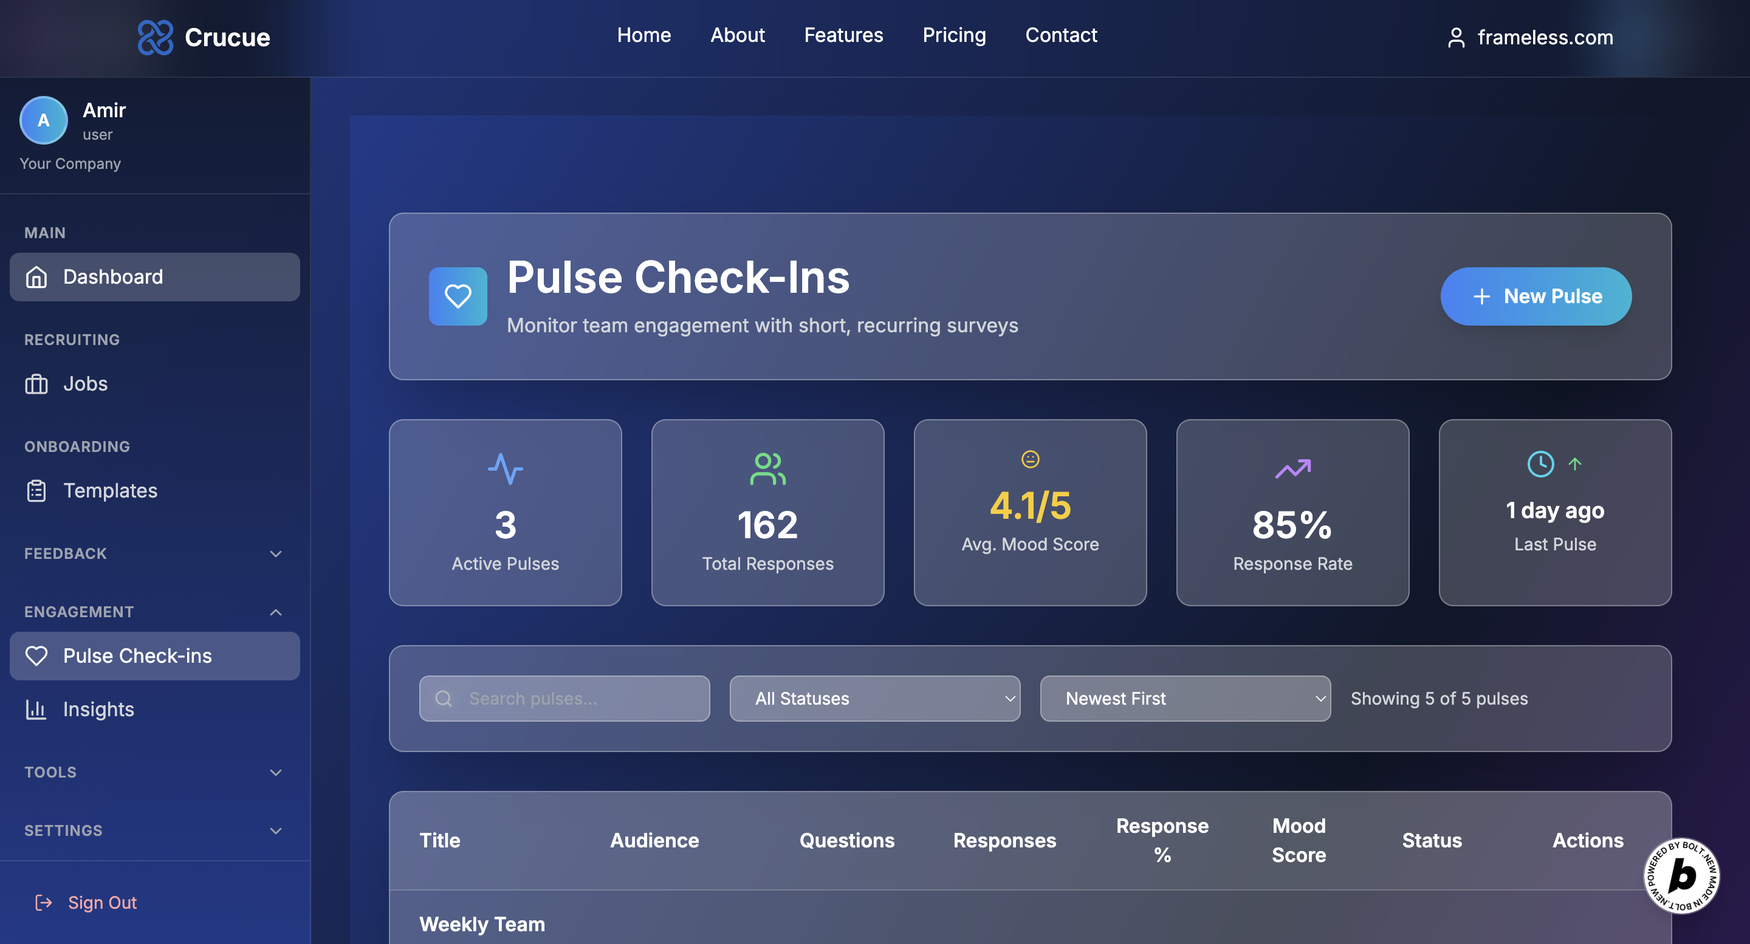Open the Newest First sort dropdown
Viewport: 1750px width, 944px height.
1185,698
